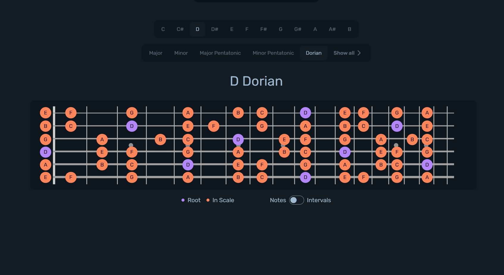
Task: Choose the C# root note
Action: click(x=180, y=29)
